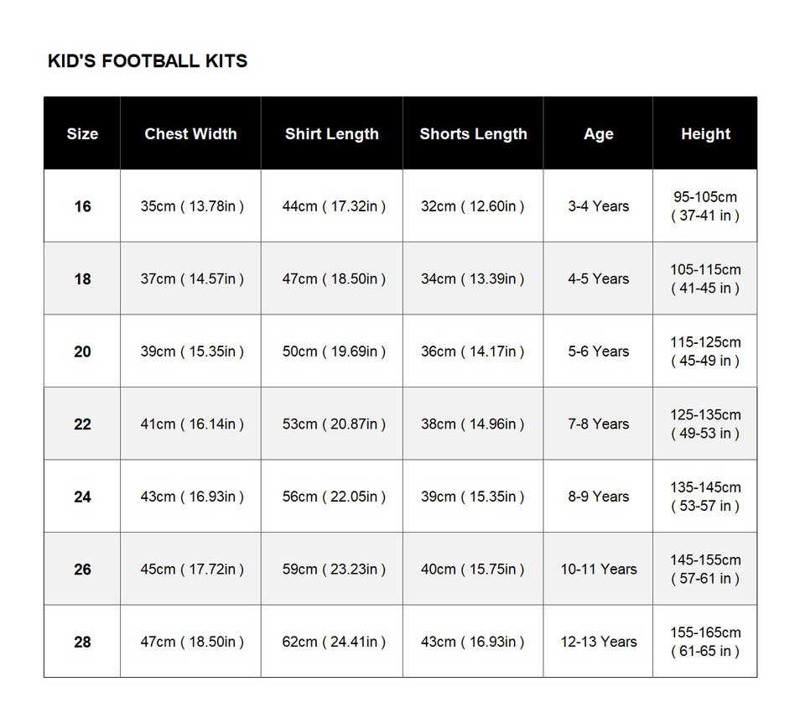Viewport: 805px width, 718px height.
Task: Select size 28 row label
Action: (82, 642)
